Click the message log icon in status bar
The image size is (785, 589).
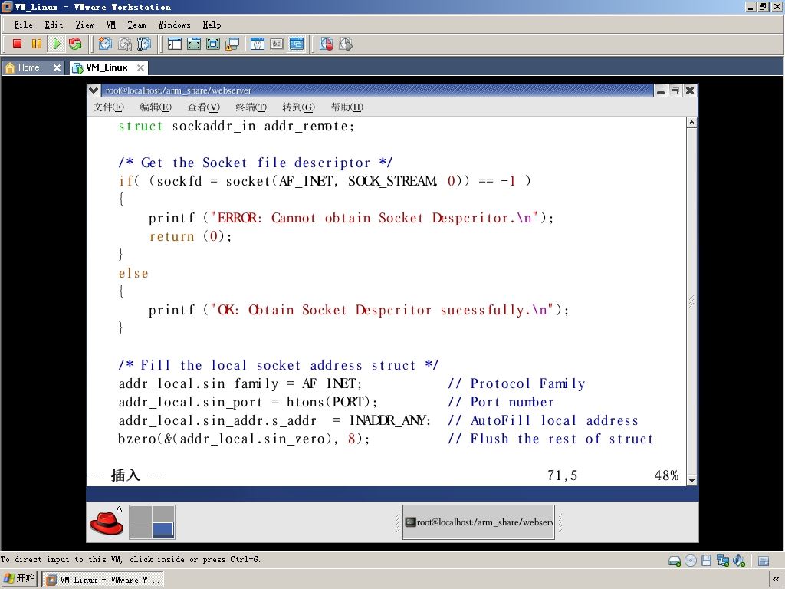(764, 561)
